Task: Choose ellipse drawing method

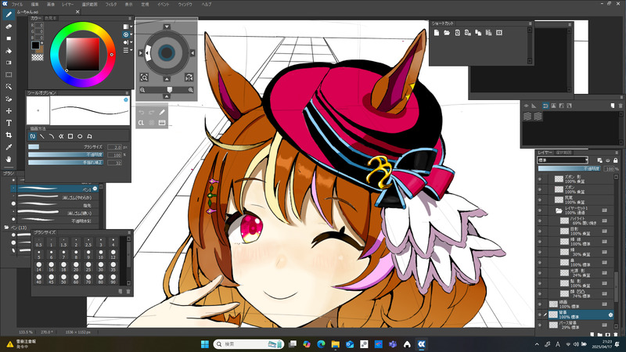Action: (80, 136)
